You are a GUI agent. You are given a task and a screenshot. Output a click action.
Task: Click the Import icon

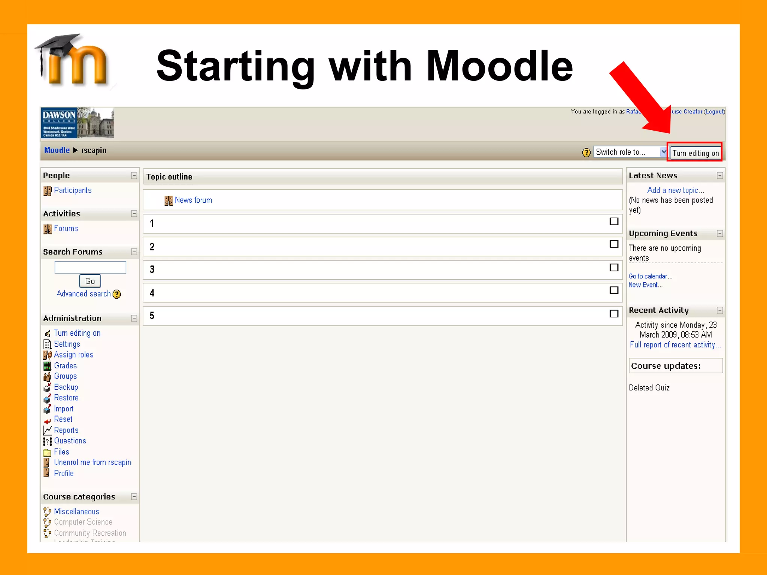point(47,409)
